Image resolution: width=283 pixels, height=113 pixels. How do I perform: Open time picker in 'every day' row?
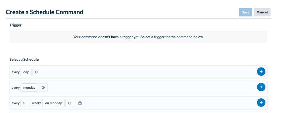point(37,72)
